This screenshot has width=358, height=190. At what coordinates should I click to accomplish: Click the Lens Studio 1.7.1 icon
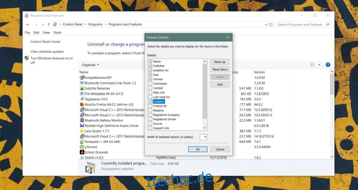pos(82,131)
